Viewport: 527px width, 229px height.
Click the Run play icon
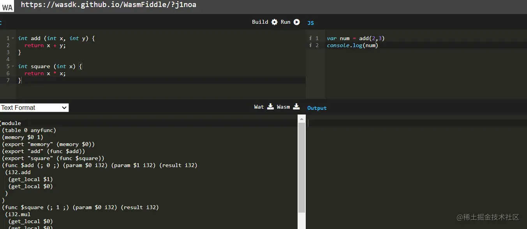pos(297,22)
